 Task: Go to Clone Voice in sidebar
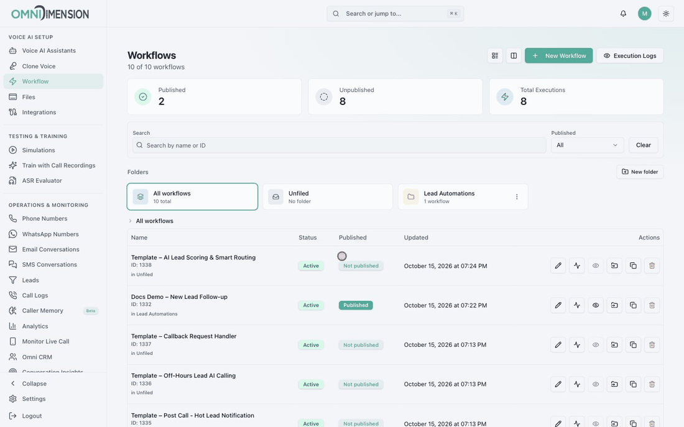coord(53,67)
